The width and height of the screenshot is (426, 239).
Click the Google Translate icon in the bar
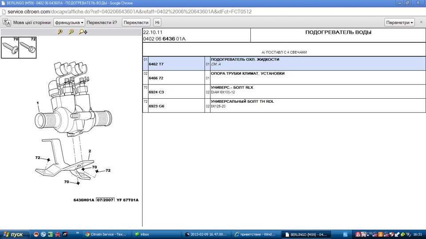[7, 23]
